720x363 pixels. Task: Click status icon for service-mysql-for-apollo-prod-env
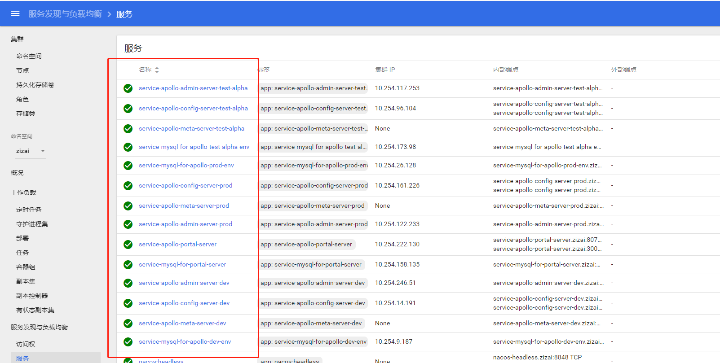click(128, 166)
